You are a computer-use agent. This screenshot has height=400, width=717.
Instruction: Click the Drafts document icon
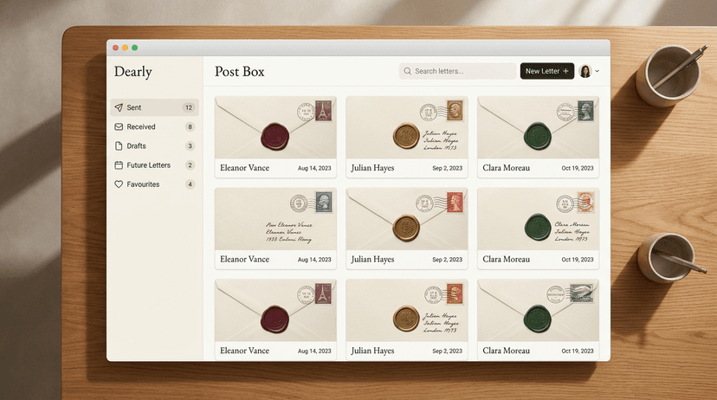tap(119, 145)
